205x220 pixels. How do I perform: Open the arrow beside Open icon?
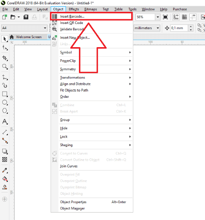[x=18, y=17]
